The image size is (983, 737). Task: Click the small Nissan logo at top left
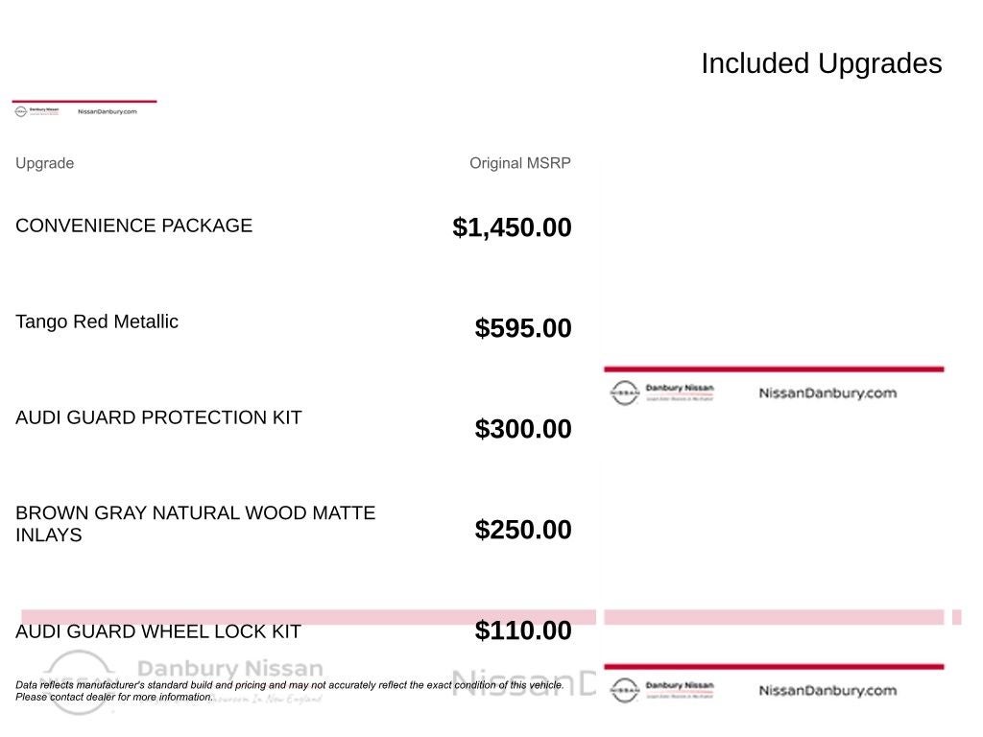point(20,111)
